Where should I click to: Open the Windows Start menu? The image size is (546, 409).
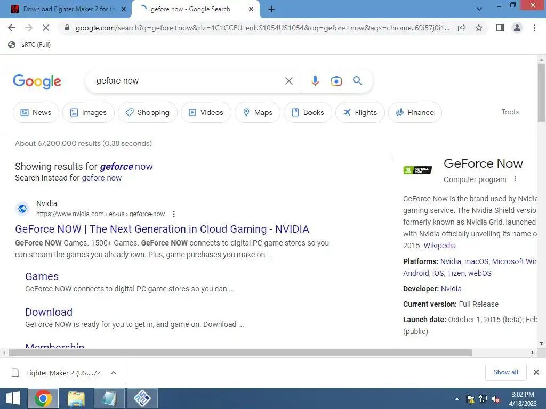[x=13, y=398]
